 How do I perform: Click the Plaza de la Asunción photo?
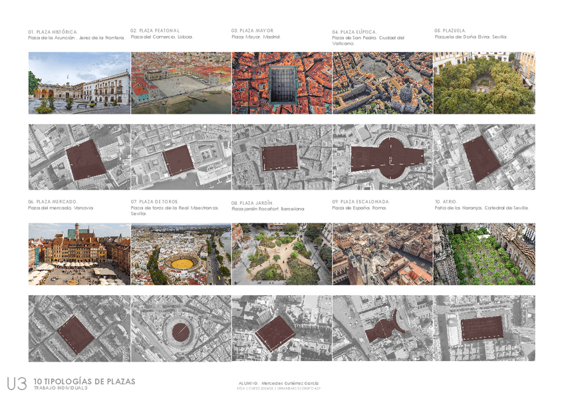pyautogui.click(x=79, y=83)
